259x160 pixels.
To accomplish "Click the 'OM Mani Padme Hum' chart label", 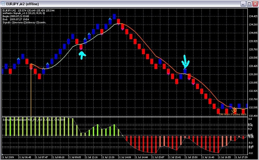I will click(x=233, y=114).
